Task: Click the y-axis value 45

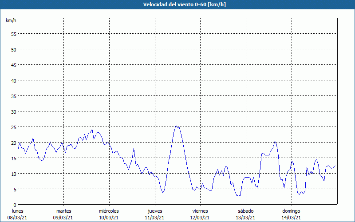Action: point(14,65)
